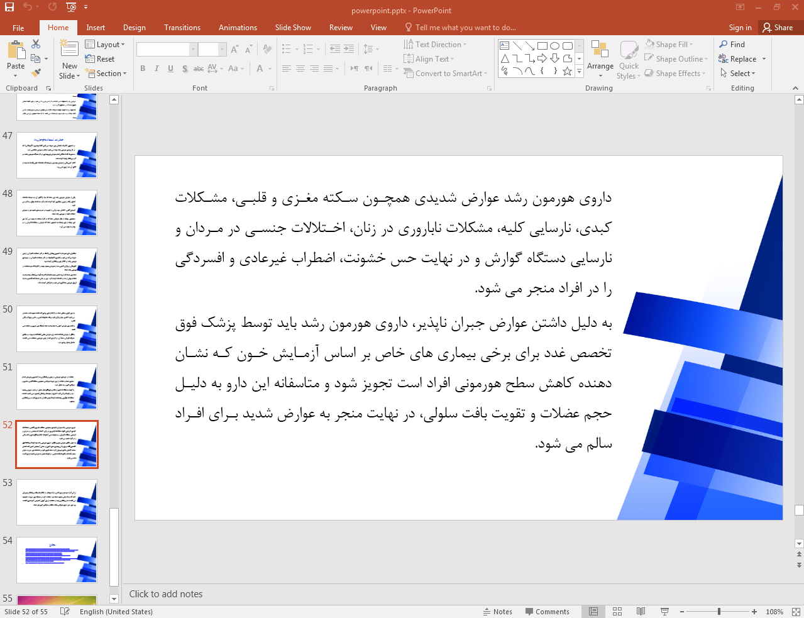This screenshot has height=618, width=804.
Task: Open Text Direction dropdown
Action: pos(435,45)
